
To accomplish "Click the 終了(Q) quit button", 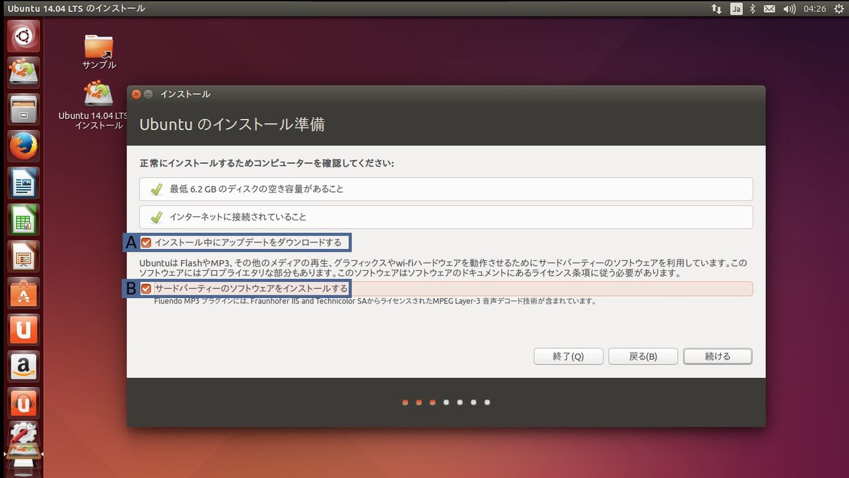I will pyautogui.click(x=568, y=357).
